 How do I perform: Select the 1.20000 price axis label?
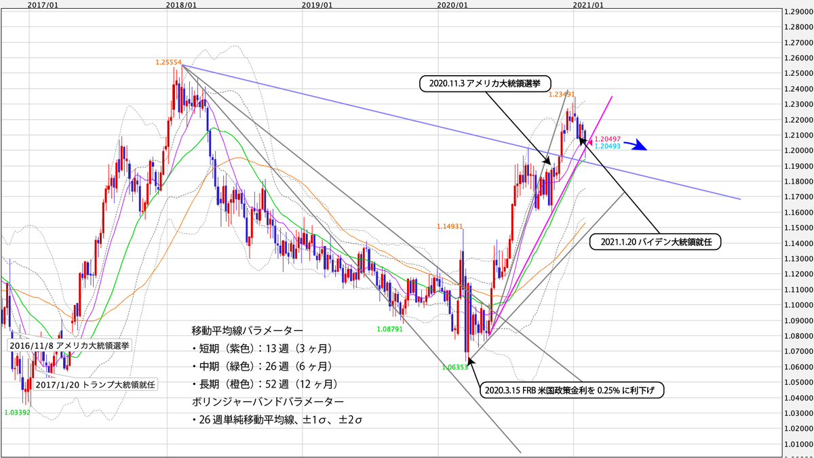[x=798, y=150]
